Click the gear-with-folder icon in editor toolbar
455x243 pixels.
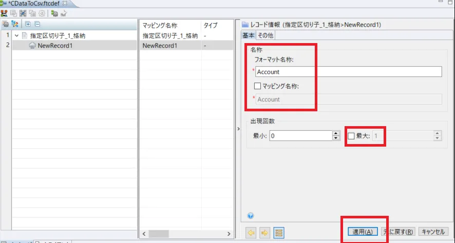[x=54, y=13]
